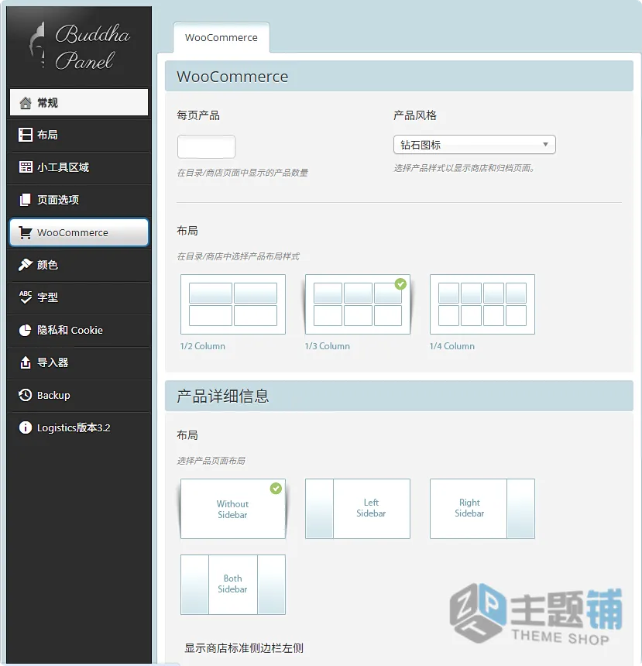Open the 产品风格 dropdown showing 钻石图标
642x666 pixels.
tap(474, 145)
